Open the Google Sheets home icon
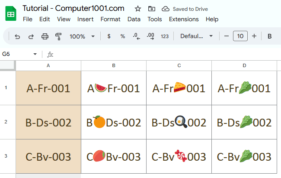Screen dimensions: 281x178 [11, 13]
